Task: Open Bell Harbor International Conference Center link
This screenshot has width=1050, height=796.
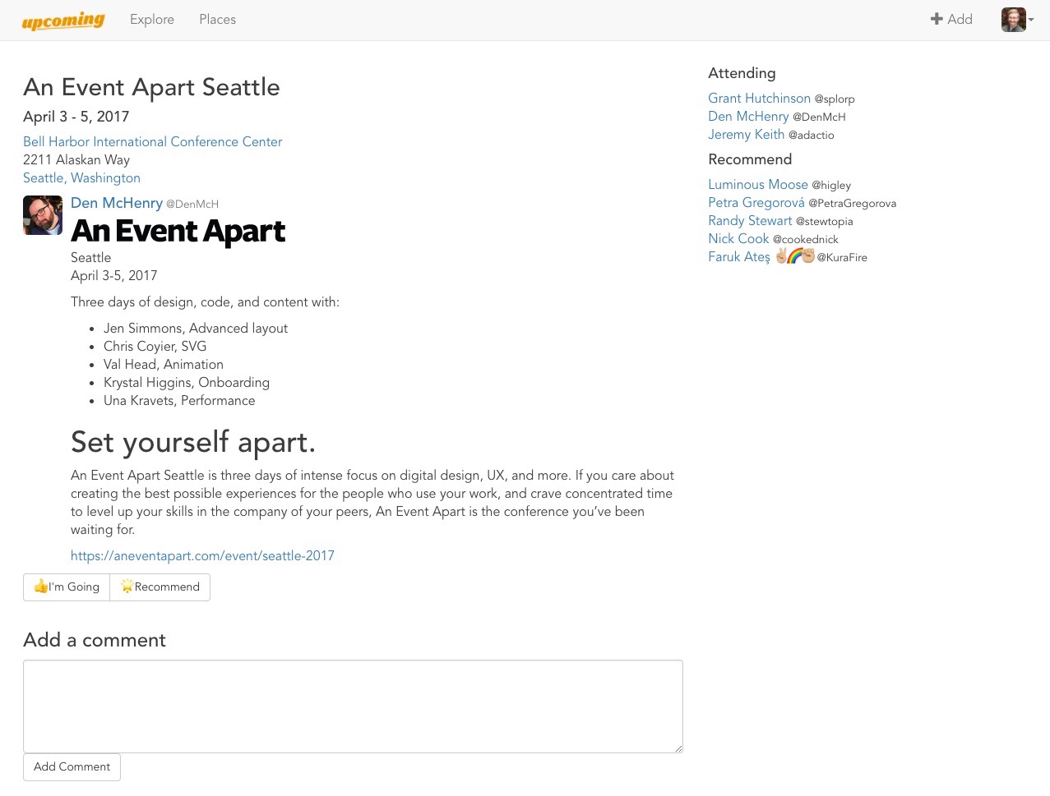Action: pyautogui.click(x=152, y=142)
